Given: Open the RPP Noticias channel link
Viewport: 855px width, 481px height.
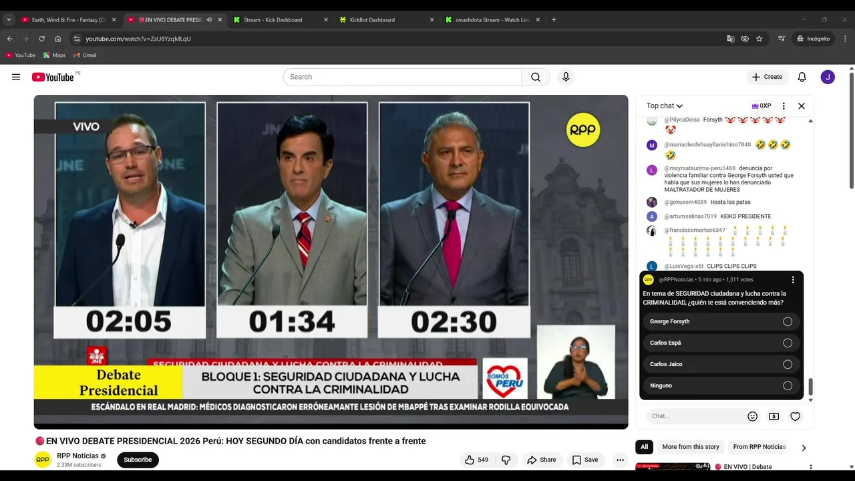Looking at the screenshot, I should pos(77,456).
